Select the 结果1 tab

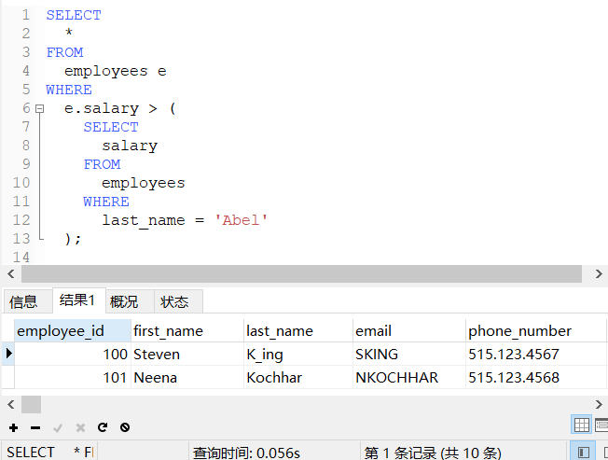pyautogui.click(x=77, y=300)
